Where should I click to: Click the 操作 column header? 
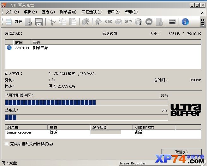tap(69, 127)
